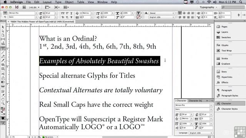Select the Line tool

tap(3, 53)
